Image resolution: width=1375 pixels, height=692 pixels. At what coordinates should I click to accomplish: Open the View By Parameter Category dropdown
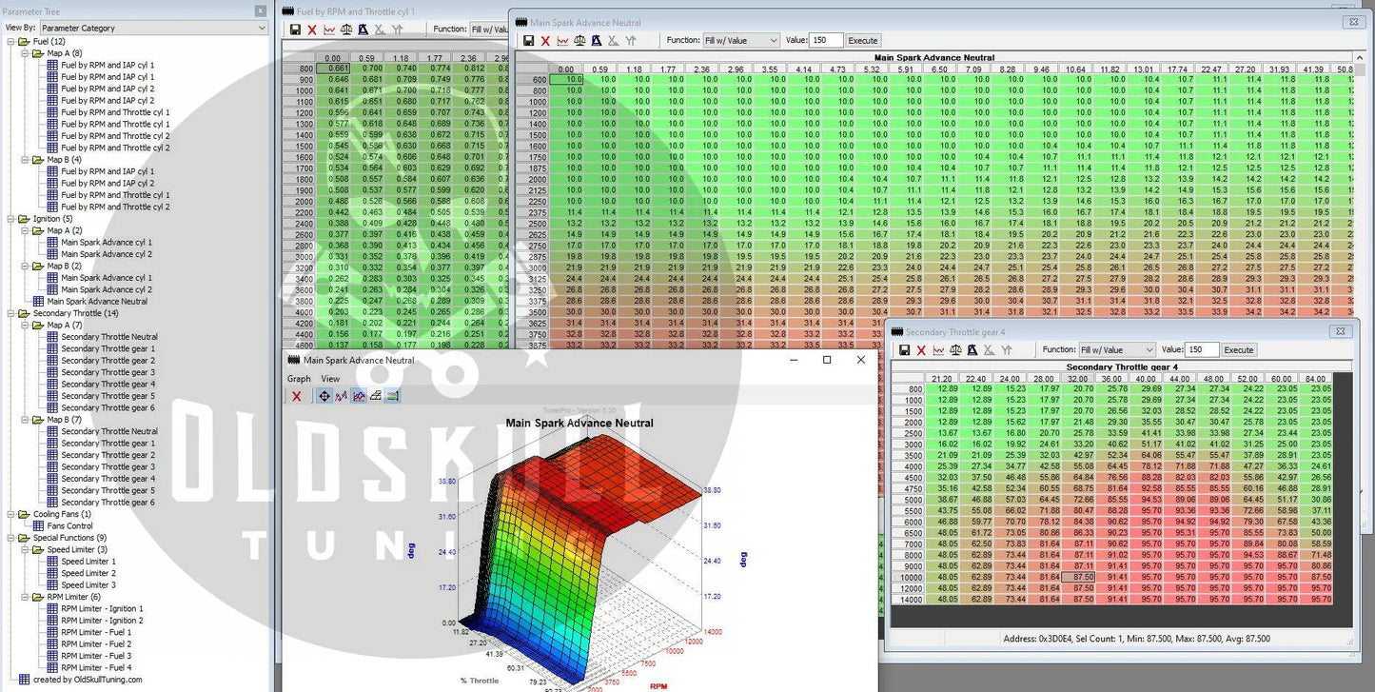[x=152, y=28]
